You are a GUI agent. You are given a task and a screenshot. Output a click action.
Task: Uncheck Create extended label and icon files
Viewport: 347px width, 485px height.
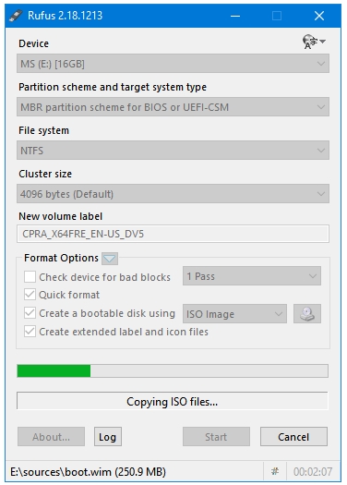tap(30, 332)
